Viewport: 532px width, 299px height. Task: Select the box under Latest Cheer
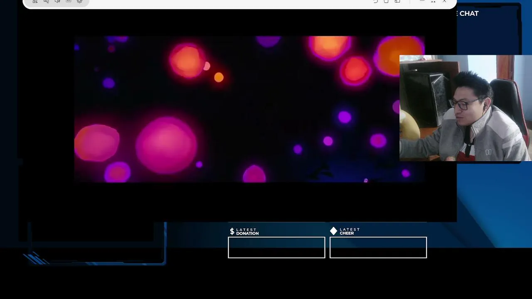(378, 248)
